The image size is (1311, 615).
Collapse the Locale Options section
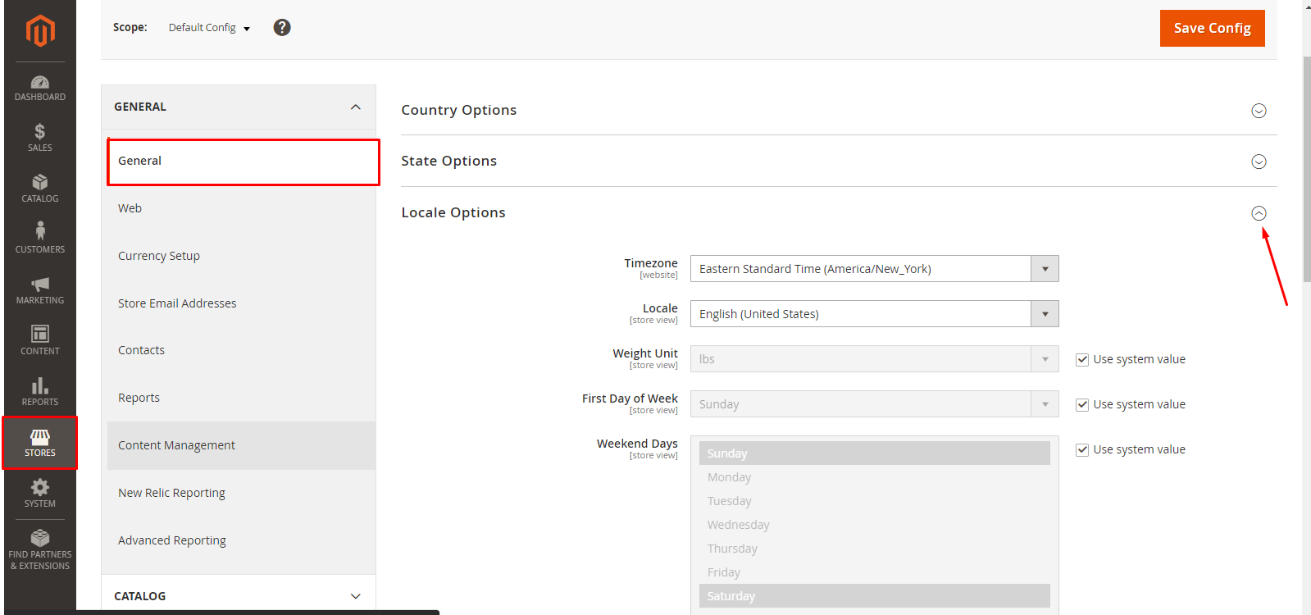pyautogui.click(x=1259, y=213)
